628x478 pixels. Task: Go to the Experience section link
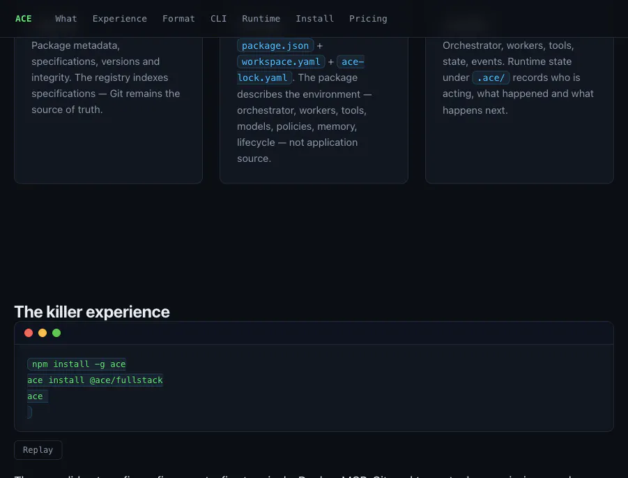pos(120,19)
